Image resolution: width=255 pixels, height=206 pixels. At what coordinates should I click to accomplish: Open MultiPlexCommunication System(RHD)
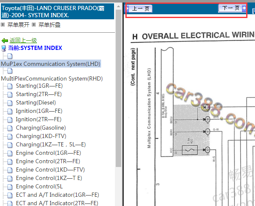[x=52, y=78]
